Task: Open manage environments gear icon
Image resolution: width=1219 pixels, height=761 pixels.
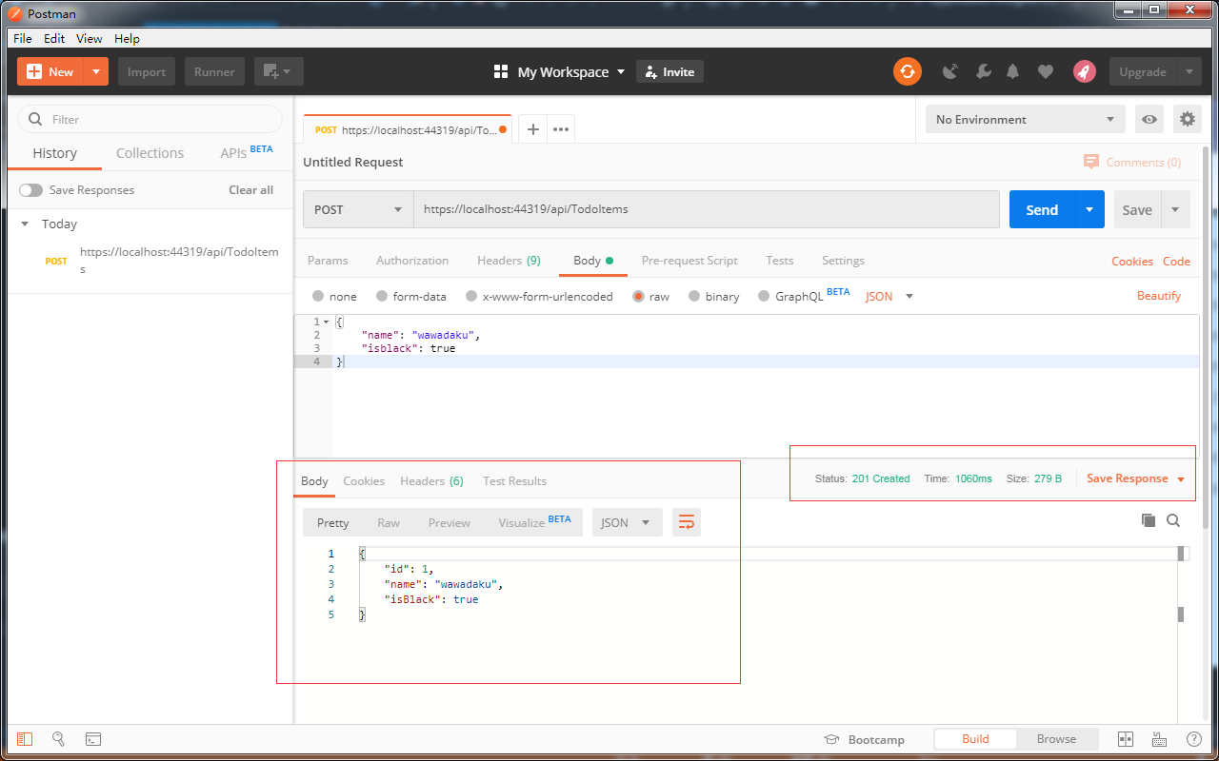Action: point(1188,119)
